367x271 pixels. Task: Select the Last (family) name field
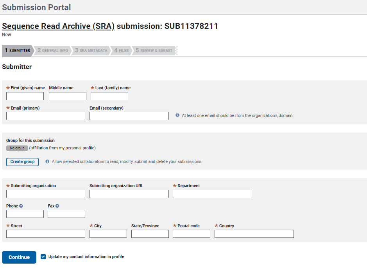pos(109,96)
